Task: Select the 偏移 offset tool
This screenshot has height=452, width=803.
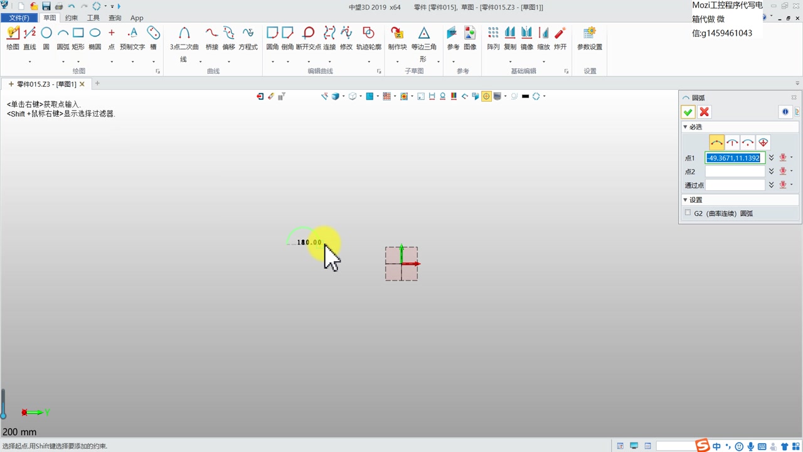Action: coord(228,39)
